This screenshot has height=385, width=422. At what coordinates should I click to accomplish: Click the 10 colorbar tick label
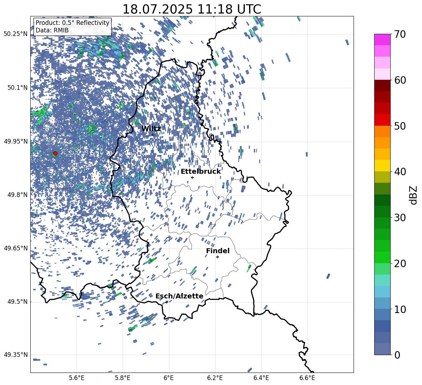400,309
